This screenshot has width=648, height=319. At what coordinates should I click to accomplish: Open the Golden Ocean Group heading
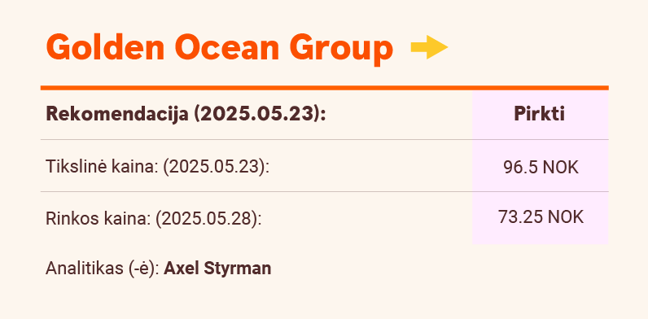pyautogui.click(x=219, y=48)
